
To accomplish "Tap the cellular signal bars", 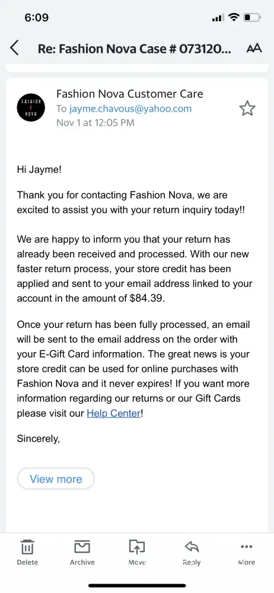I will click(x=218, y=18).
